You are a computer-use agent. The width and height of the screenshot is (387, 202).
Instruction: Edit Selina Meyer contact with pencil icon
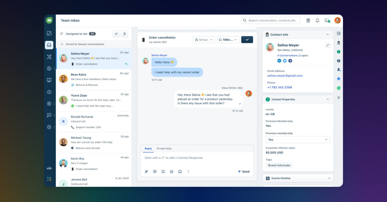click(x=328, y=45)
